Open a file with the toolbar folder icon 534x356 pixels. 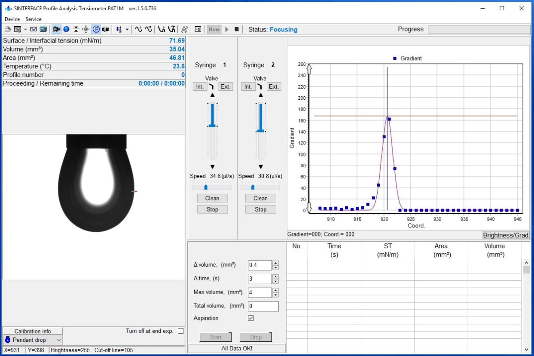(7, 29)
